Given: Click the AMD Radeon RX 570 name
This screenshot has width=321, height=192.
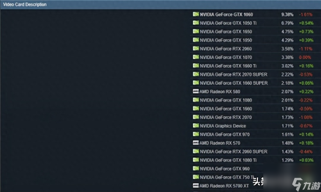Looking at the screenshot, I should (x=220, y=143).
